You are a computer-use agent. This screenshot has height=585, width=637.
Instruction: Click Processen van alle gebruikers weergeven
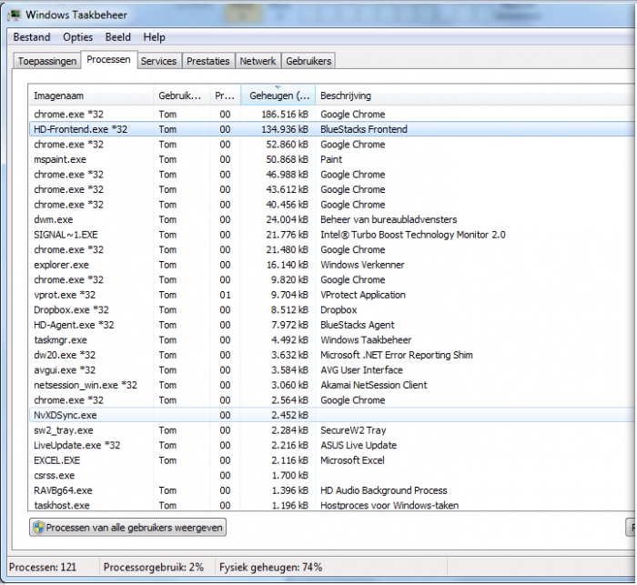click(x=127, y=528)
